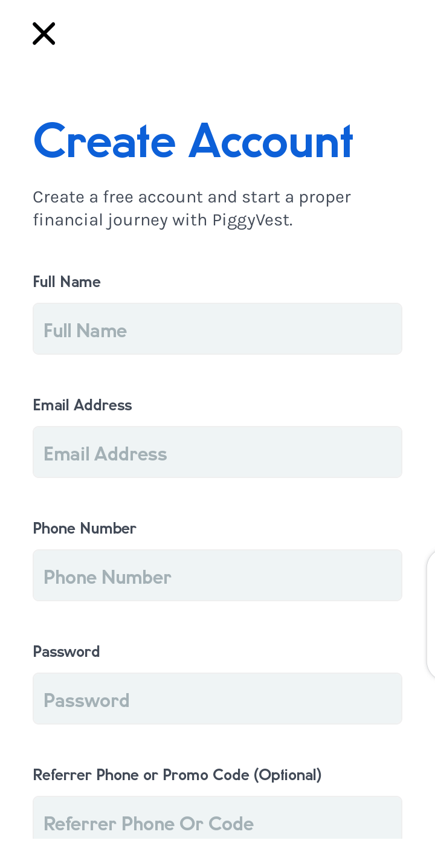The image size is (435, 846).
Task: Click the "(Optional)" text in referrer label
Action: [288, 775]
